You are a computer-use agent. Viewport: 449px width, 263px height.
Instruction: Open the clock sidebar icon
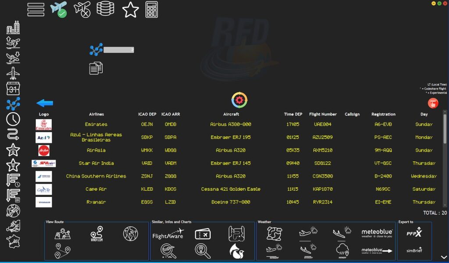[13, 119]
